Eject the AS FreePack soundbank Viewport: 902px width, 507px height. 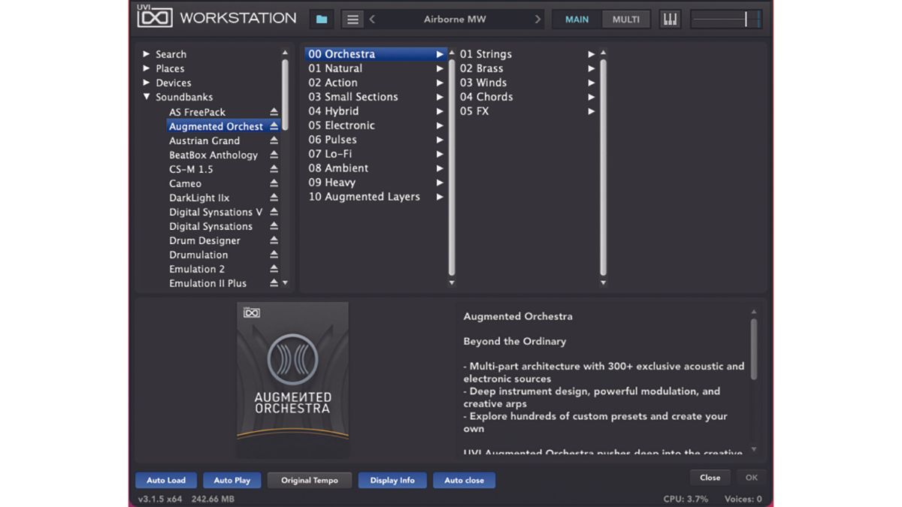pyautogui.click(x=274, y=112)
